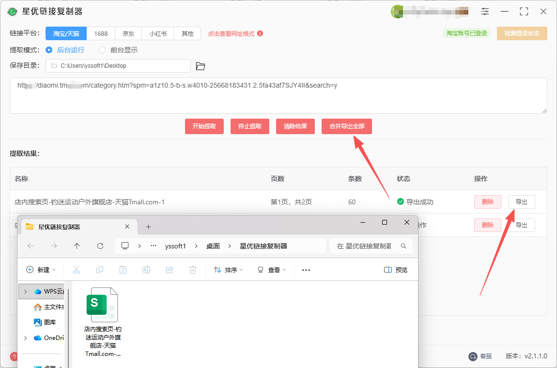557x368 pixels.
Task: Expand the address bar hidden path ellipsis
Action: (x=154, y=246)
